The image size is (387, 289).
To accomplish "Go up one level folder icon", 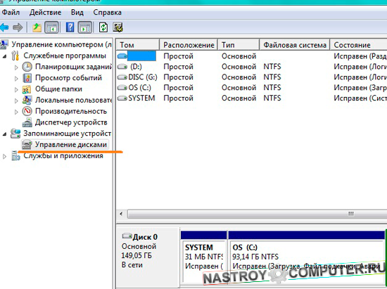I will tap(37, 27).
